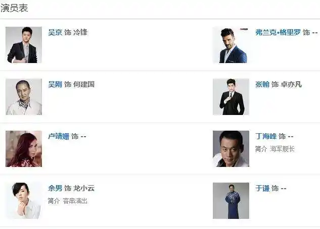Select the 余男 name link
The image size is (320, 229).
pyautogui.click(x=55, y=188)
